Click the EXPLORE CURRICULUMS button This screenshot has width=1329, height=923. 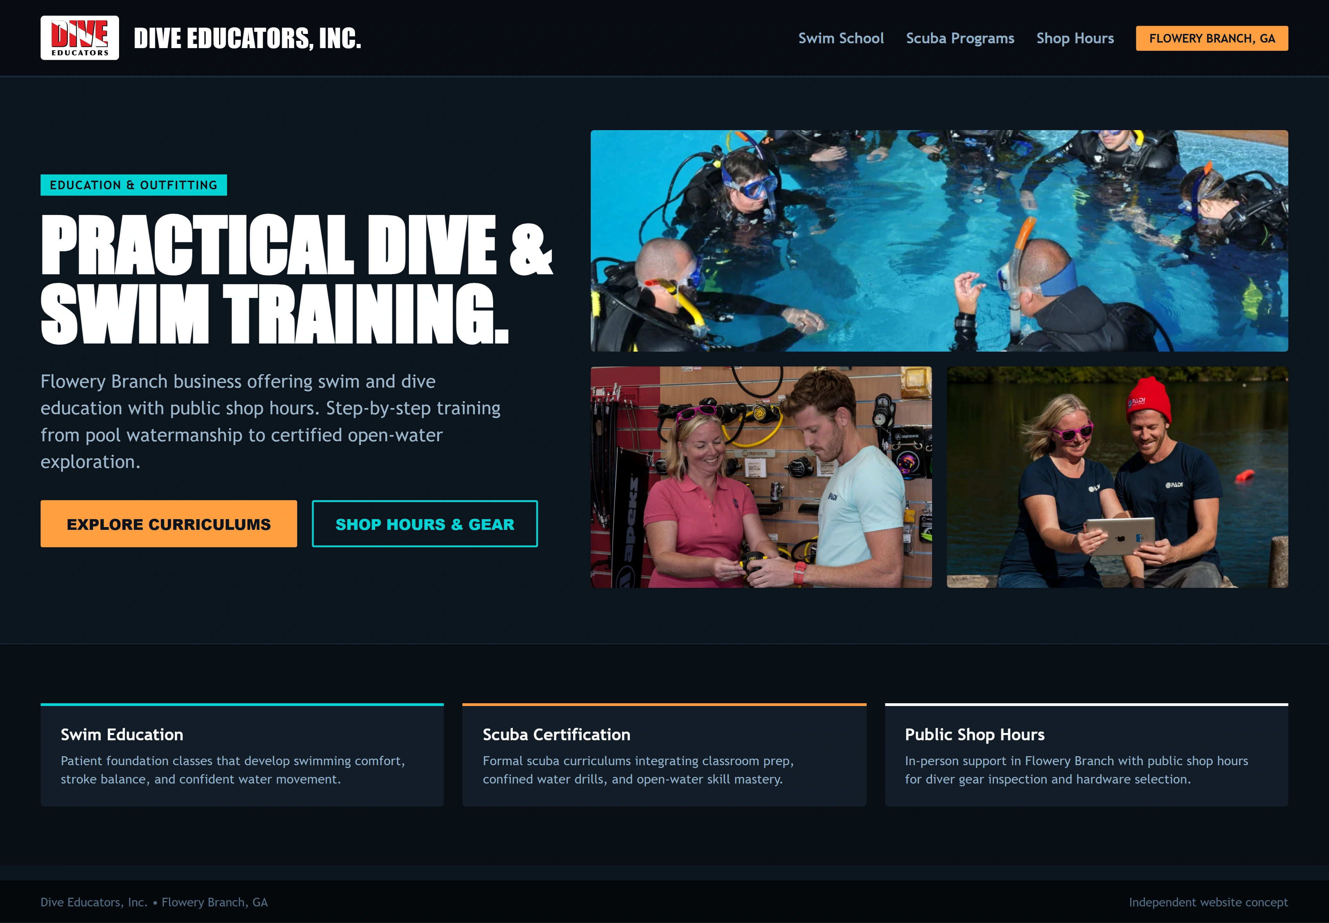169,524
